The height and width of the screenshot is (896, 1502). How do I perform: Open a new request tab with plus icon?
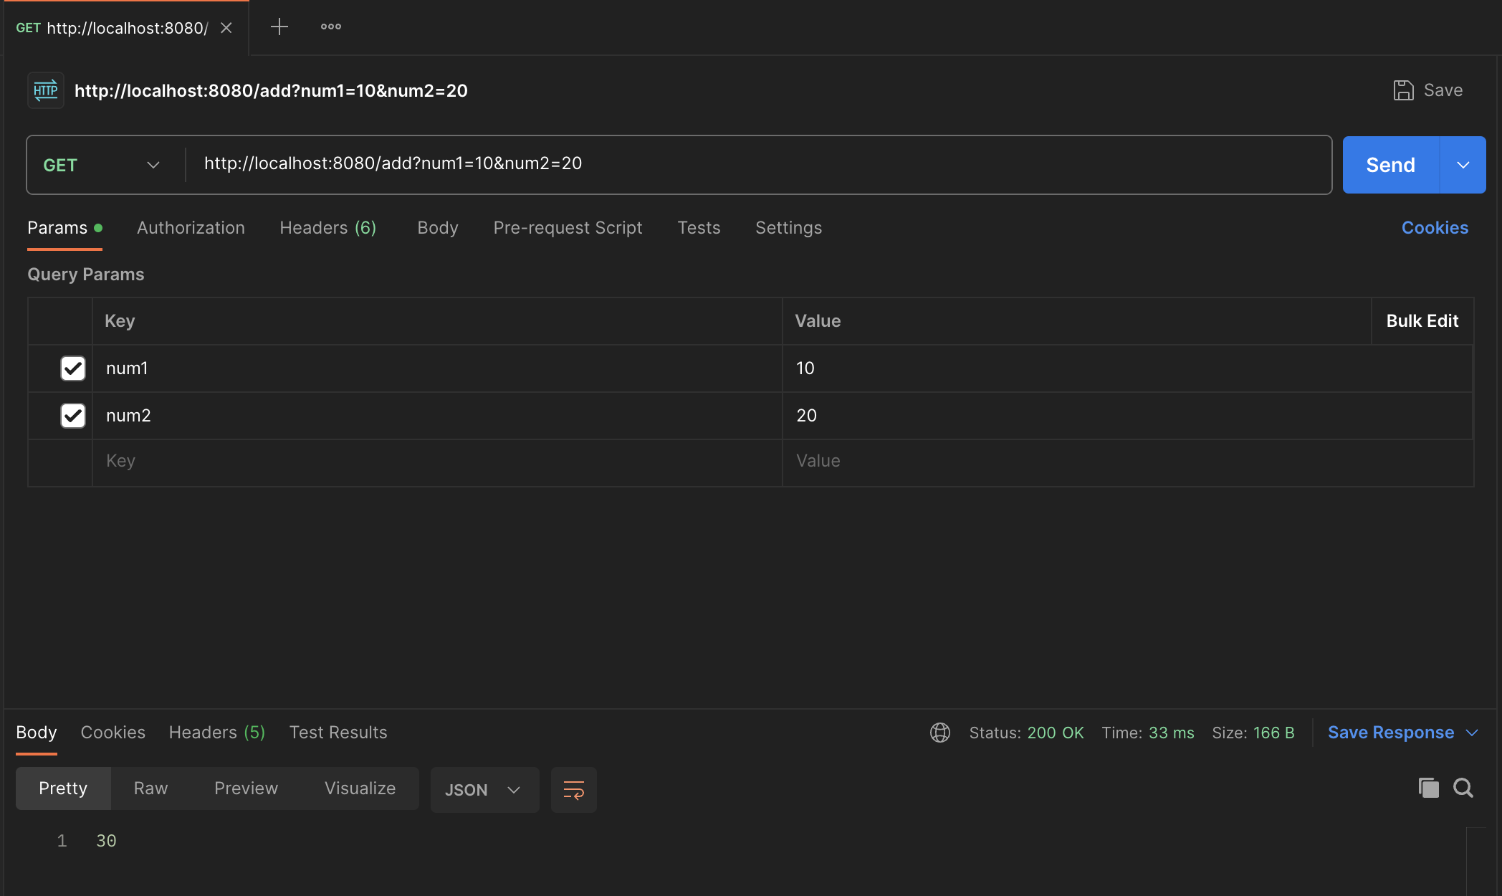pos(279,27)
